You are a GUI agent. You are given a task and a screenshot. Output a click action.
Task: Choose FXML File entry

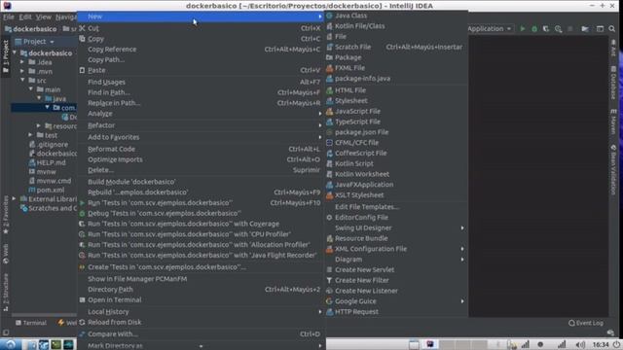pos(396,68)
